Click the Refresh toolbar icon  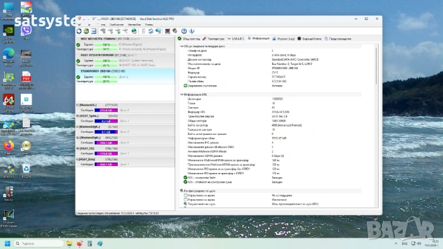click(79, 31)
